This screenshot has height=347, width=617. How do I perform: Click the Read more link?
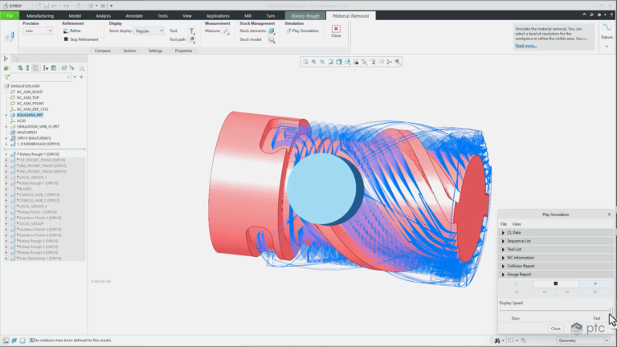pos(525,46)
